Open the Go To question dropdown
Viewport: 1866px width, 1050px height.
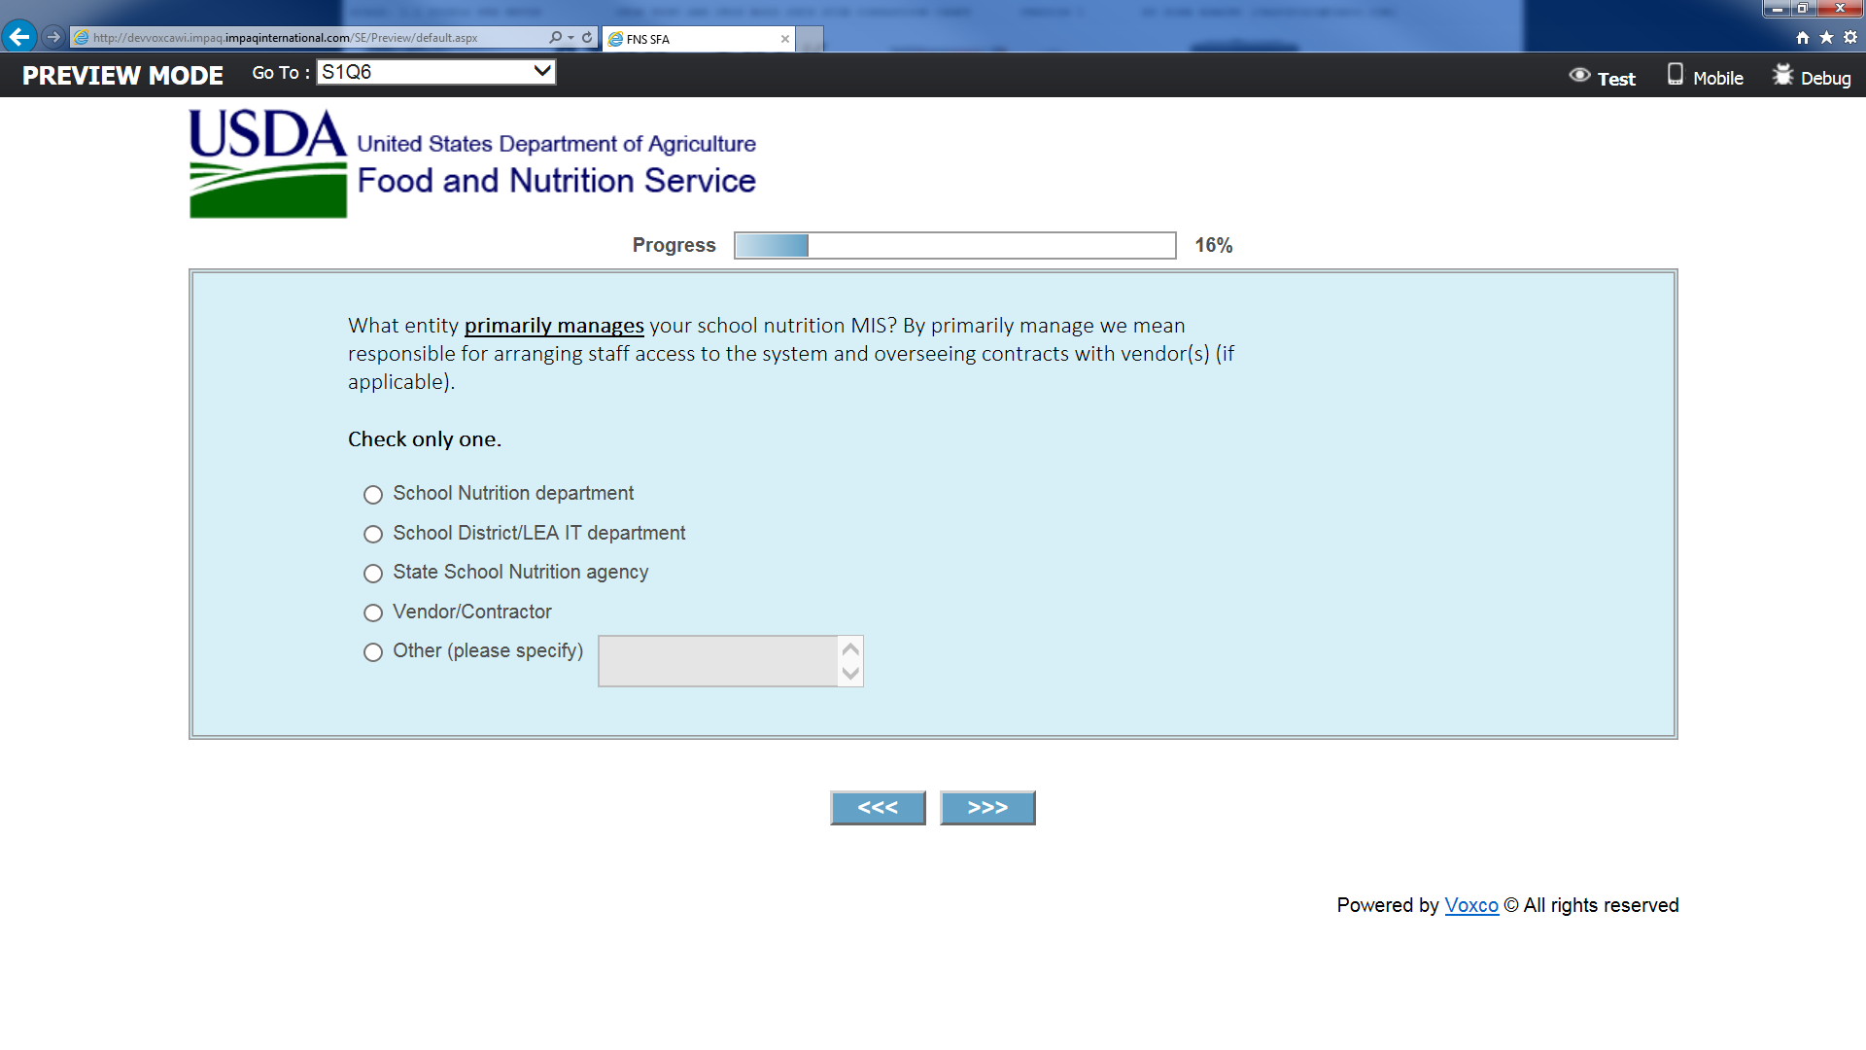[x=436, y=72]
